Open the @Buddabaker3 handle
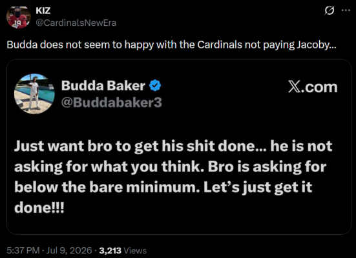This screenshot has height=258, width=356. [112, 103]
